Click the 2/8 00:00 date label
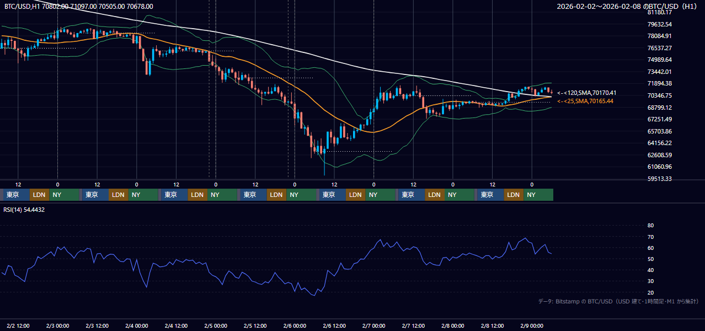The width and height of the screenshot is (705, 331). tap(453, 326)
